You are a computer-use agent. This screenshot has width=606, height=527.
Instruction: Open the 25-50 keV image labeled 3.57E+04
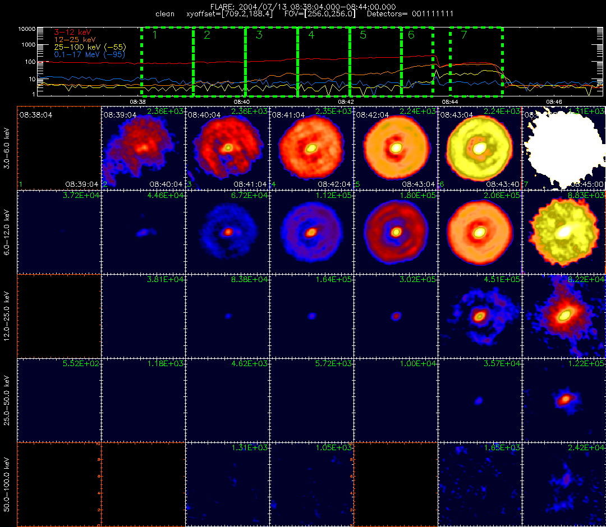[x=480, y=400]
